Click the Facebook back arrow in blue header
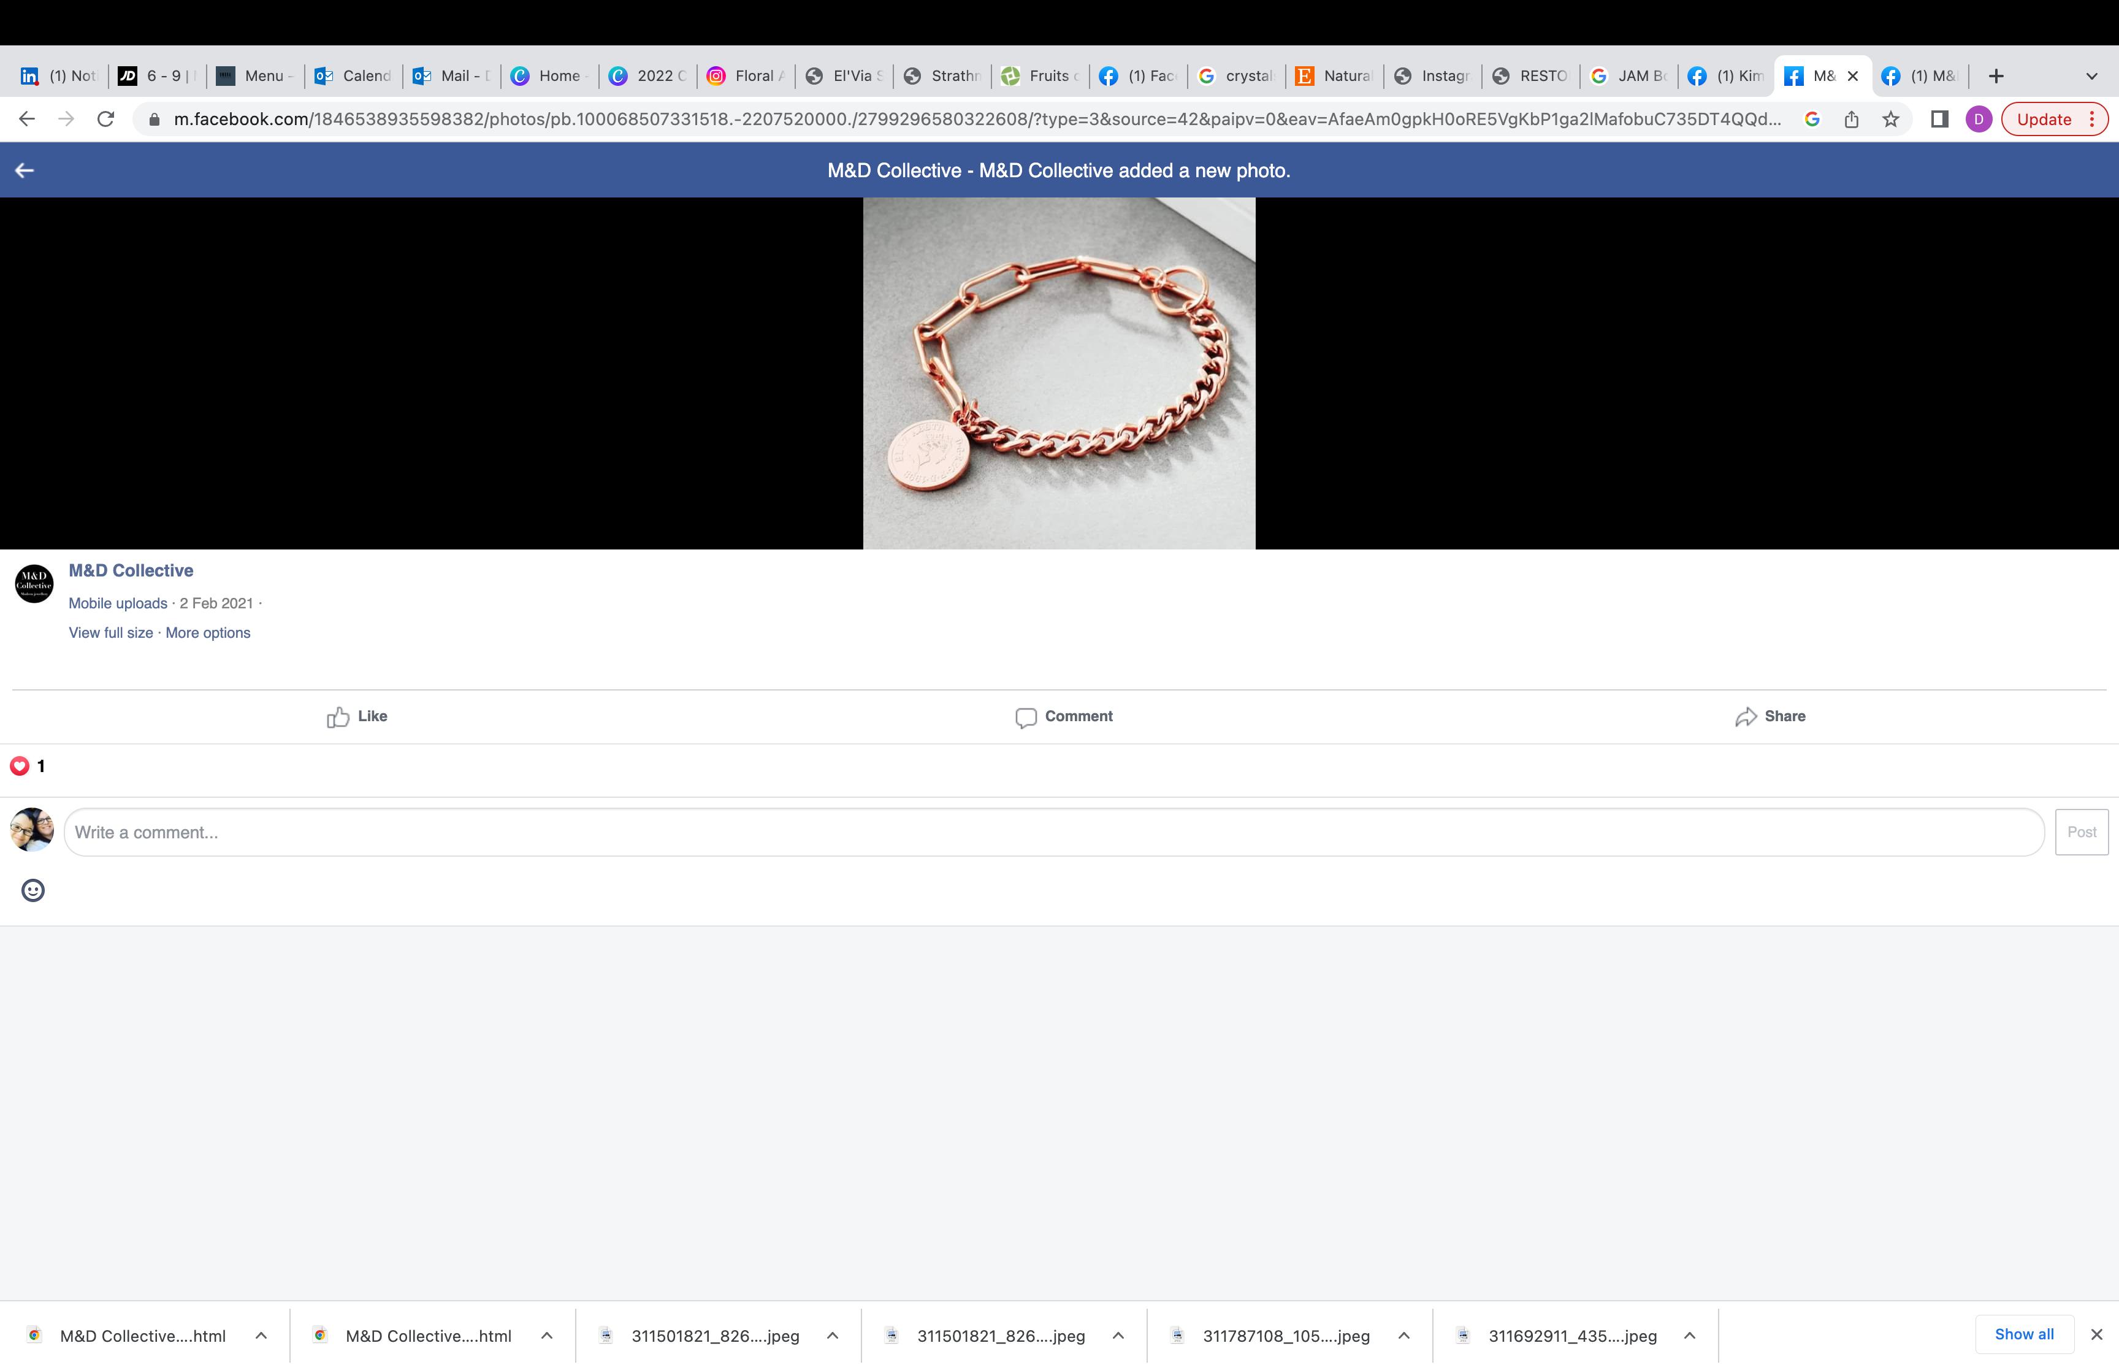Viewport: 2119px width, 1370px height. pyautogui.click(x=24, y=170)
